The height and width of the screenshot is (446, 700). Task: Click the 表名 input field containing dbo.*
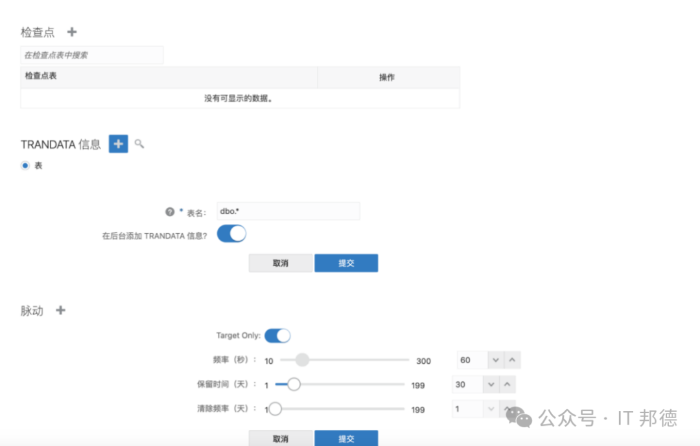point(288,211)
